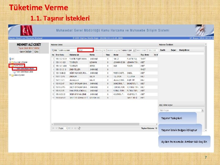Click the Malzeme adı search field

(114, 50)
